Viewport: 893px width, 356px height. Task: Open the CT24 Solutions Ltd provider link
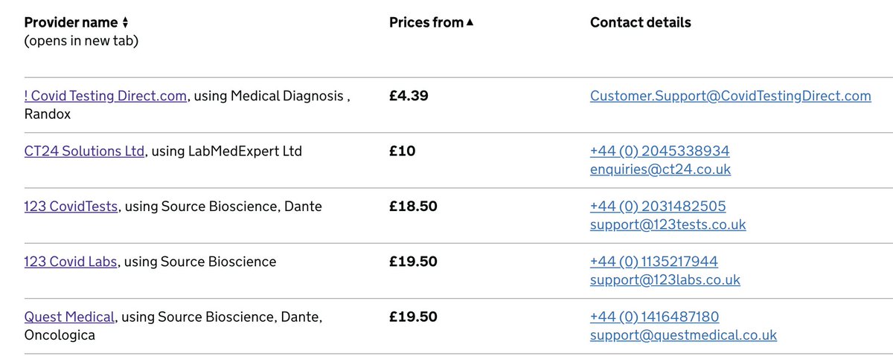(x=84, y=151)
